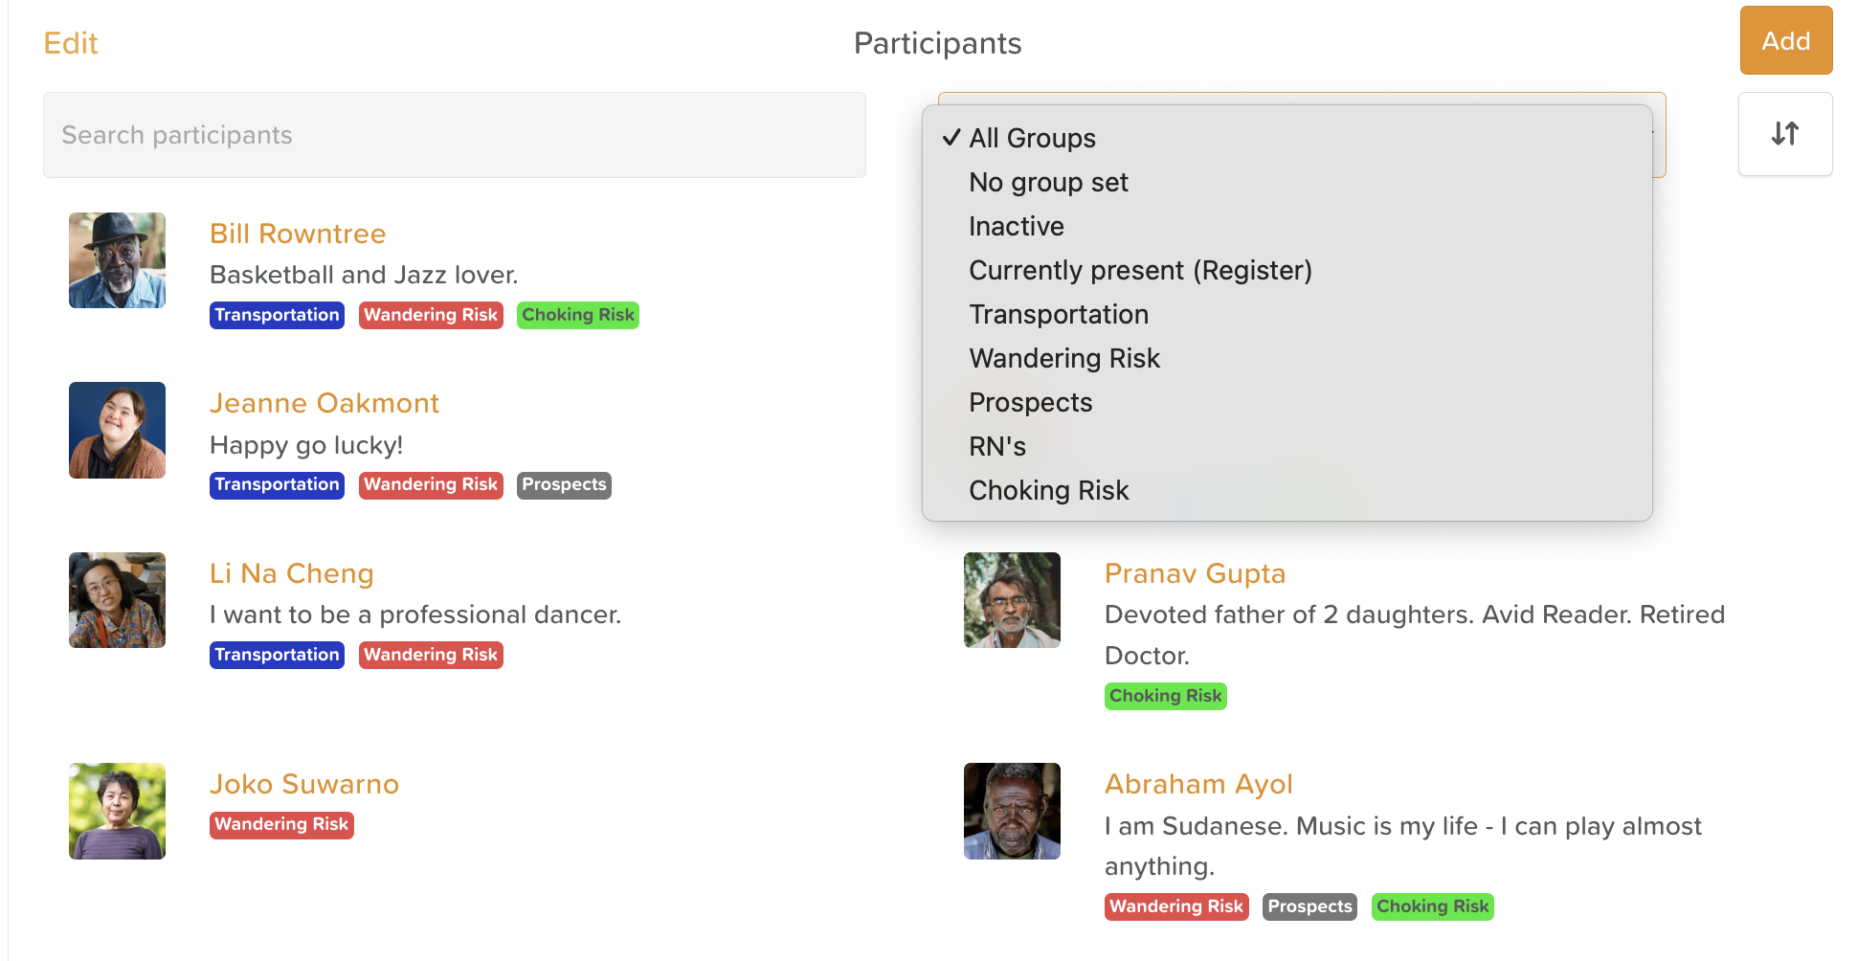
Task: Select Currently present (Register) option
Action: point(1140,271)
